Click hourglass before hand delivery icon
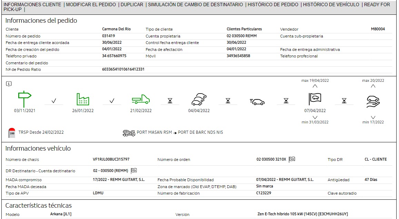Viewport: 399px width, 219px height. pos(344,101)
